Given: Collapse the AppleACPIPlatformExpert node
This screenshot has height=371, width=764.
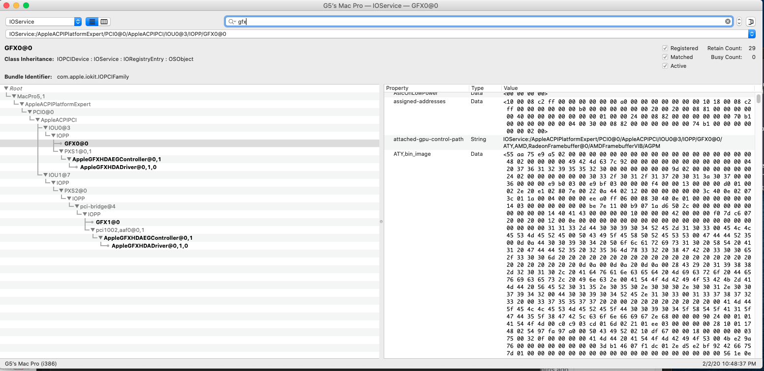Looking at the screenshot, I should [22, 104].
